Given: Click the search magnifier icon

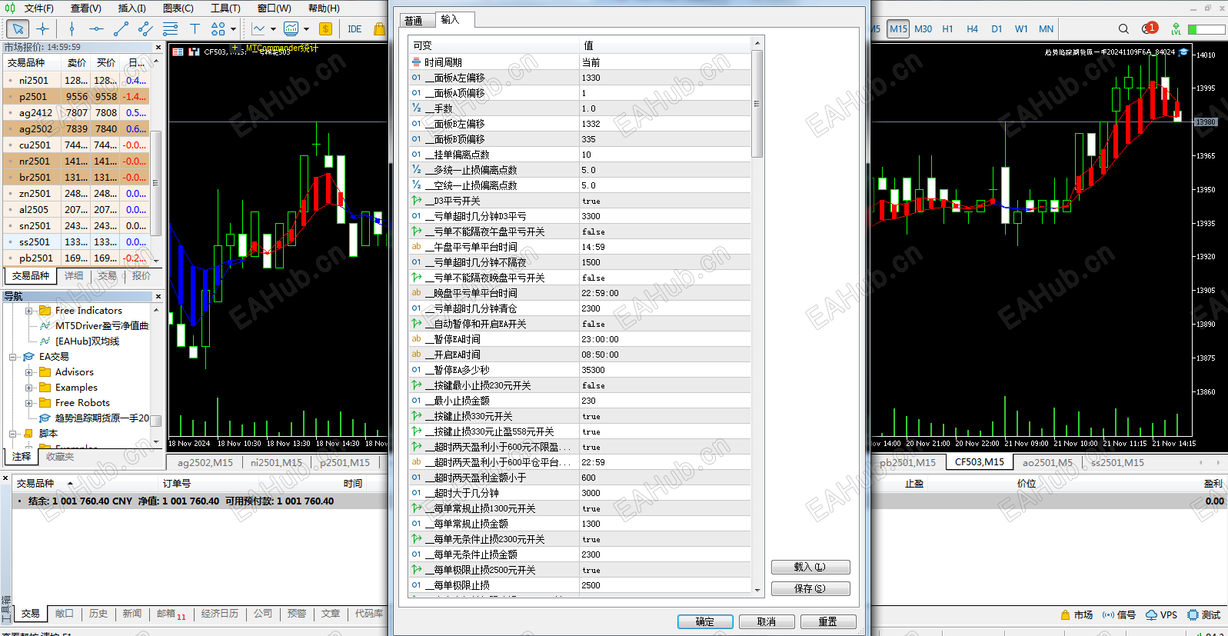Looking at the screenshot, I should click(1123, 29).
